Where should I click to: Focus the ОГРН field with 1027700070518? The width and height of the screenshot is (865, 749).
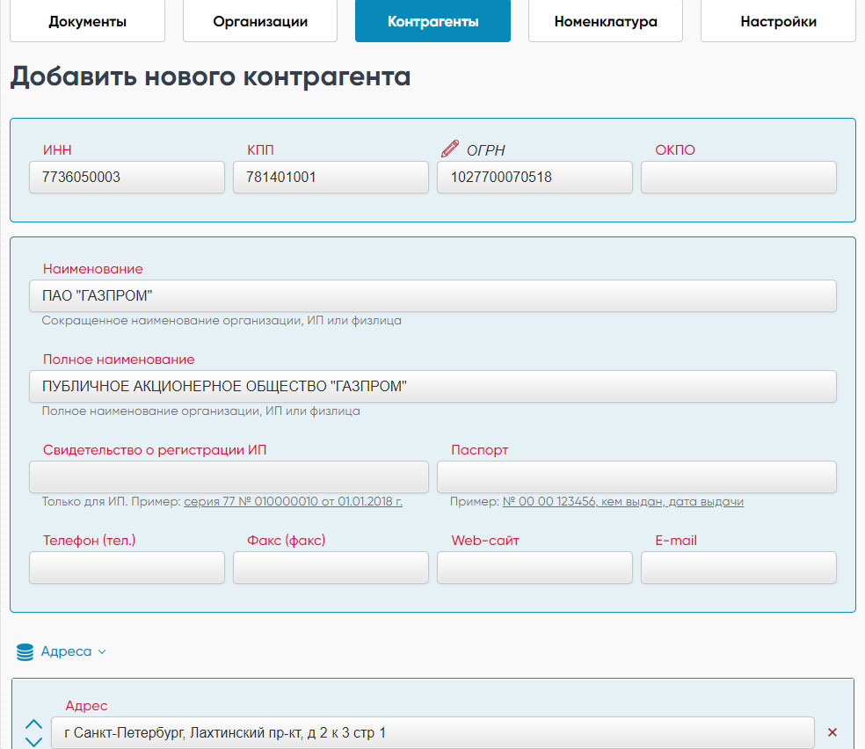534,177
